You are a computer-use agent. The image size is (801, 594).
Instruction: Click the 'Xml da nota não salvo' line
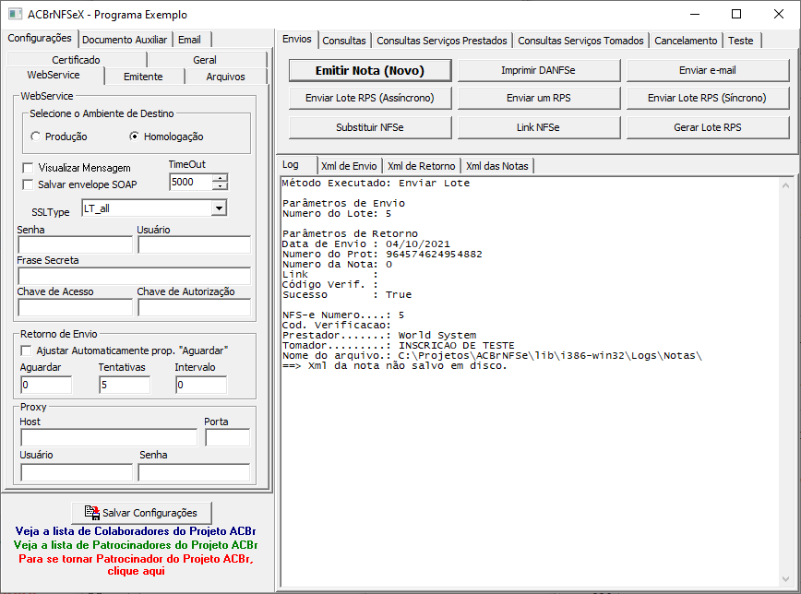pos(394,365)
